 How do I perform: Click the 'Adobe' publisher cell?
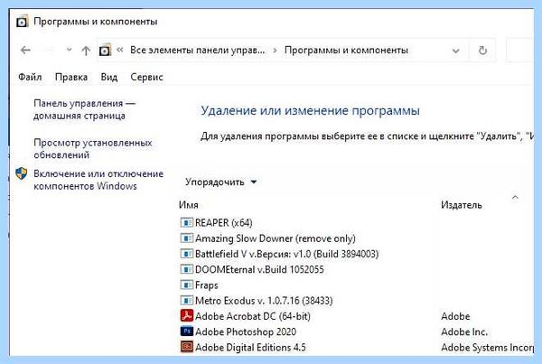tap(455, 316)
